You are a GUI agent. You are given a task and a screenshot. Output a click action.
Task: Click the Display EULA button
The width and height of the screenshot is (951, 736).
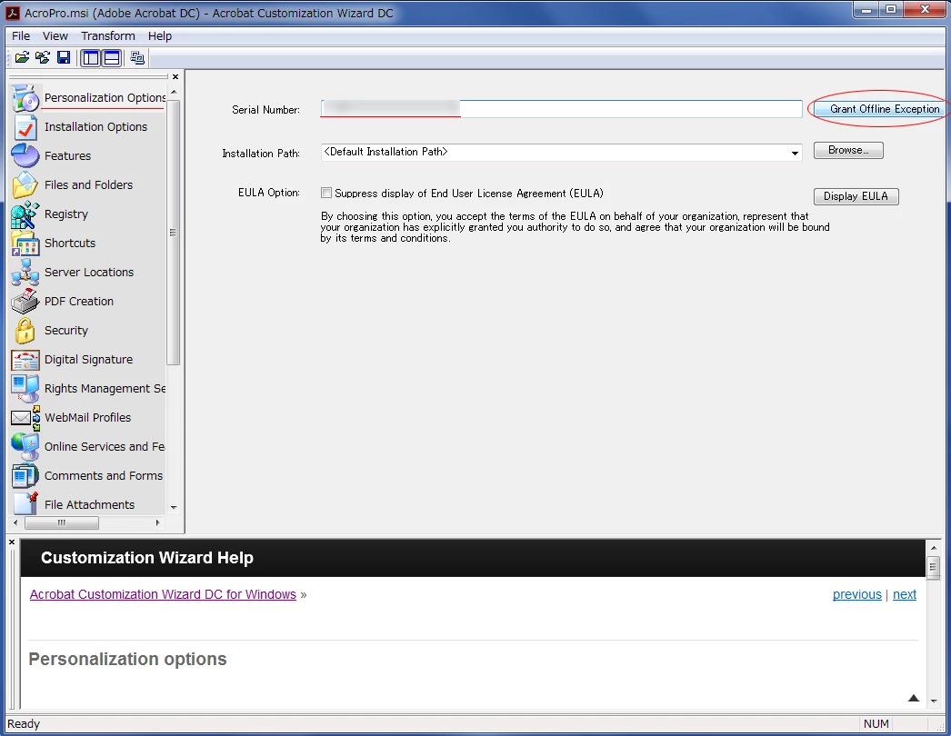click(x=856, y=196)
